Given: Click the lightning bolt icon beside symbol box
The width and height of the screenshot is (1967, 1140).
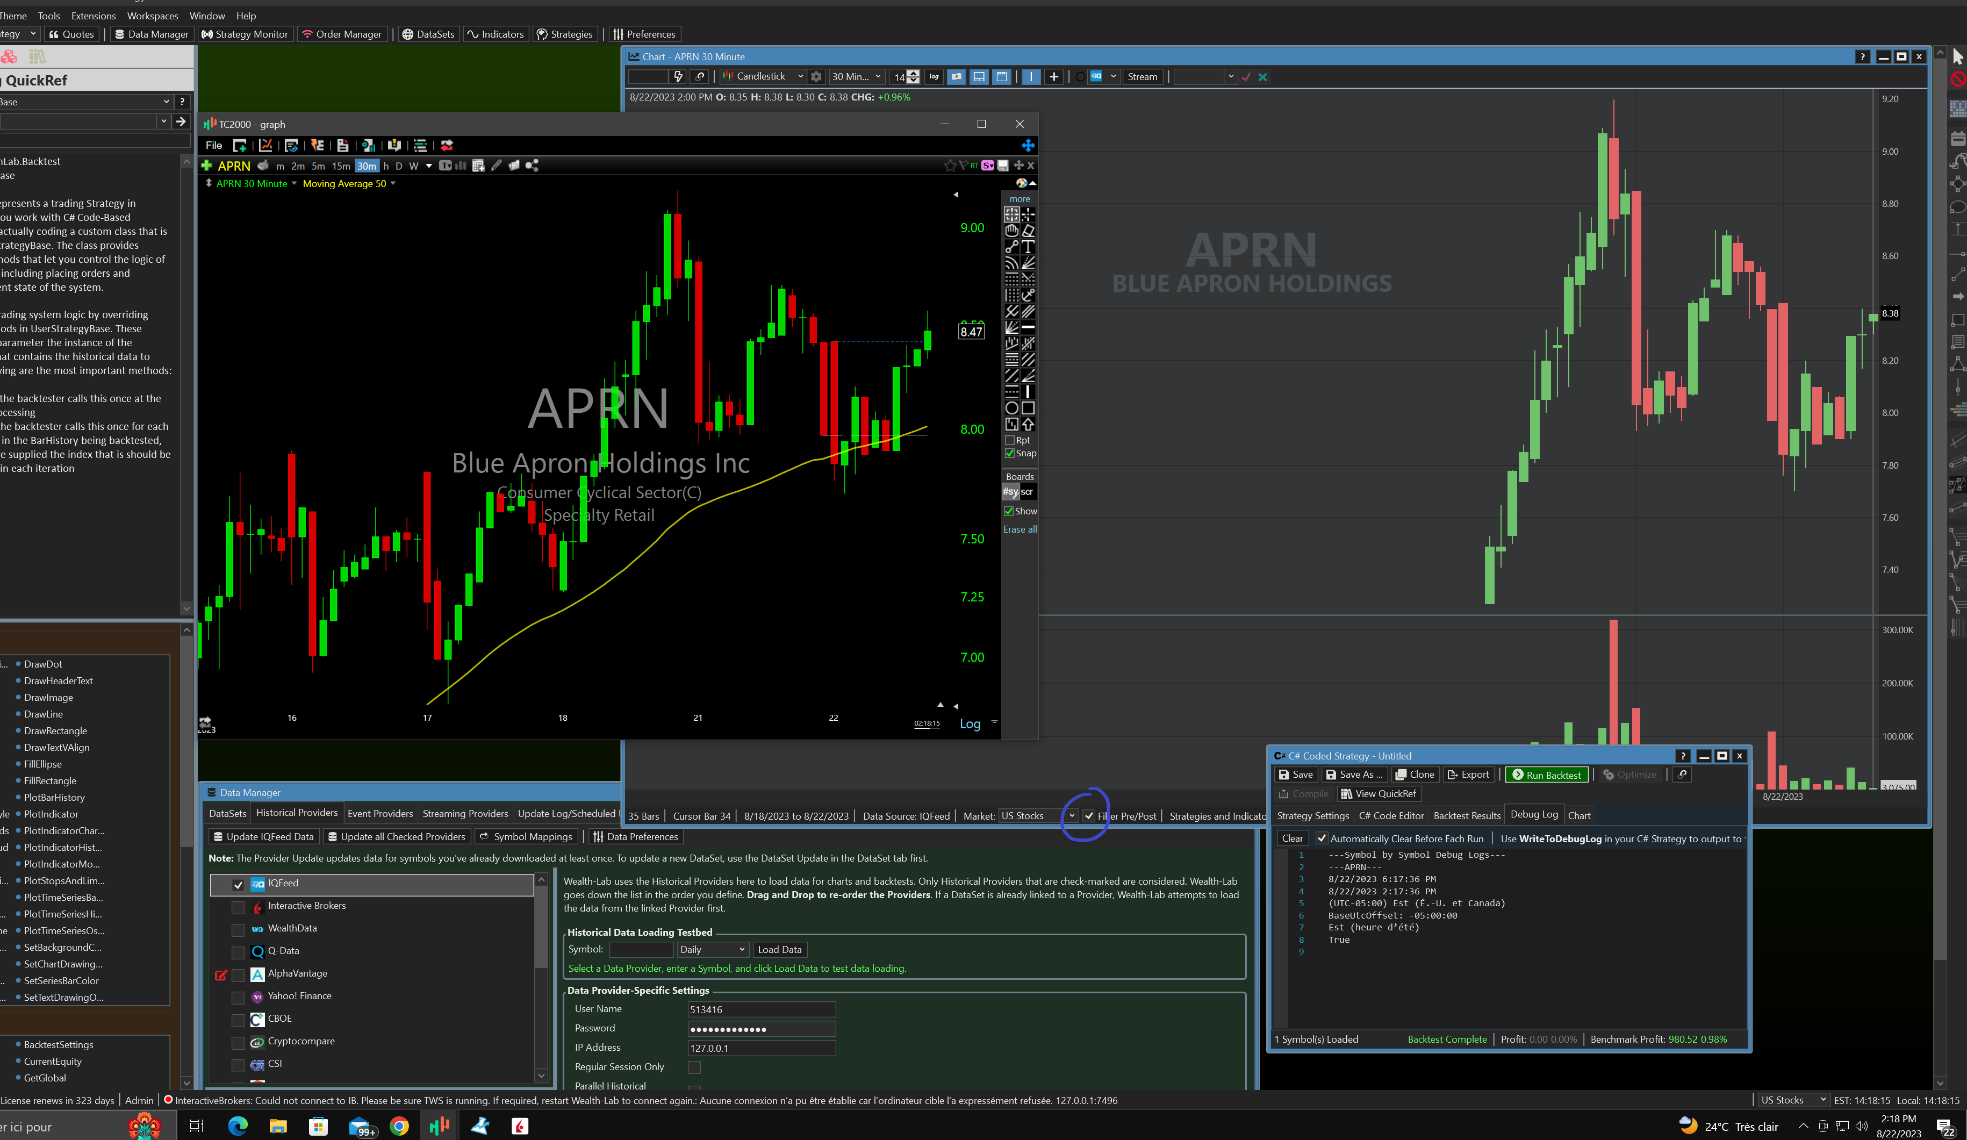Looking at the screenshot, I should (678, 76).
